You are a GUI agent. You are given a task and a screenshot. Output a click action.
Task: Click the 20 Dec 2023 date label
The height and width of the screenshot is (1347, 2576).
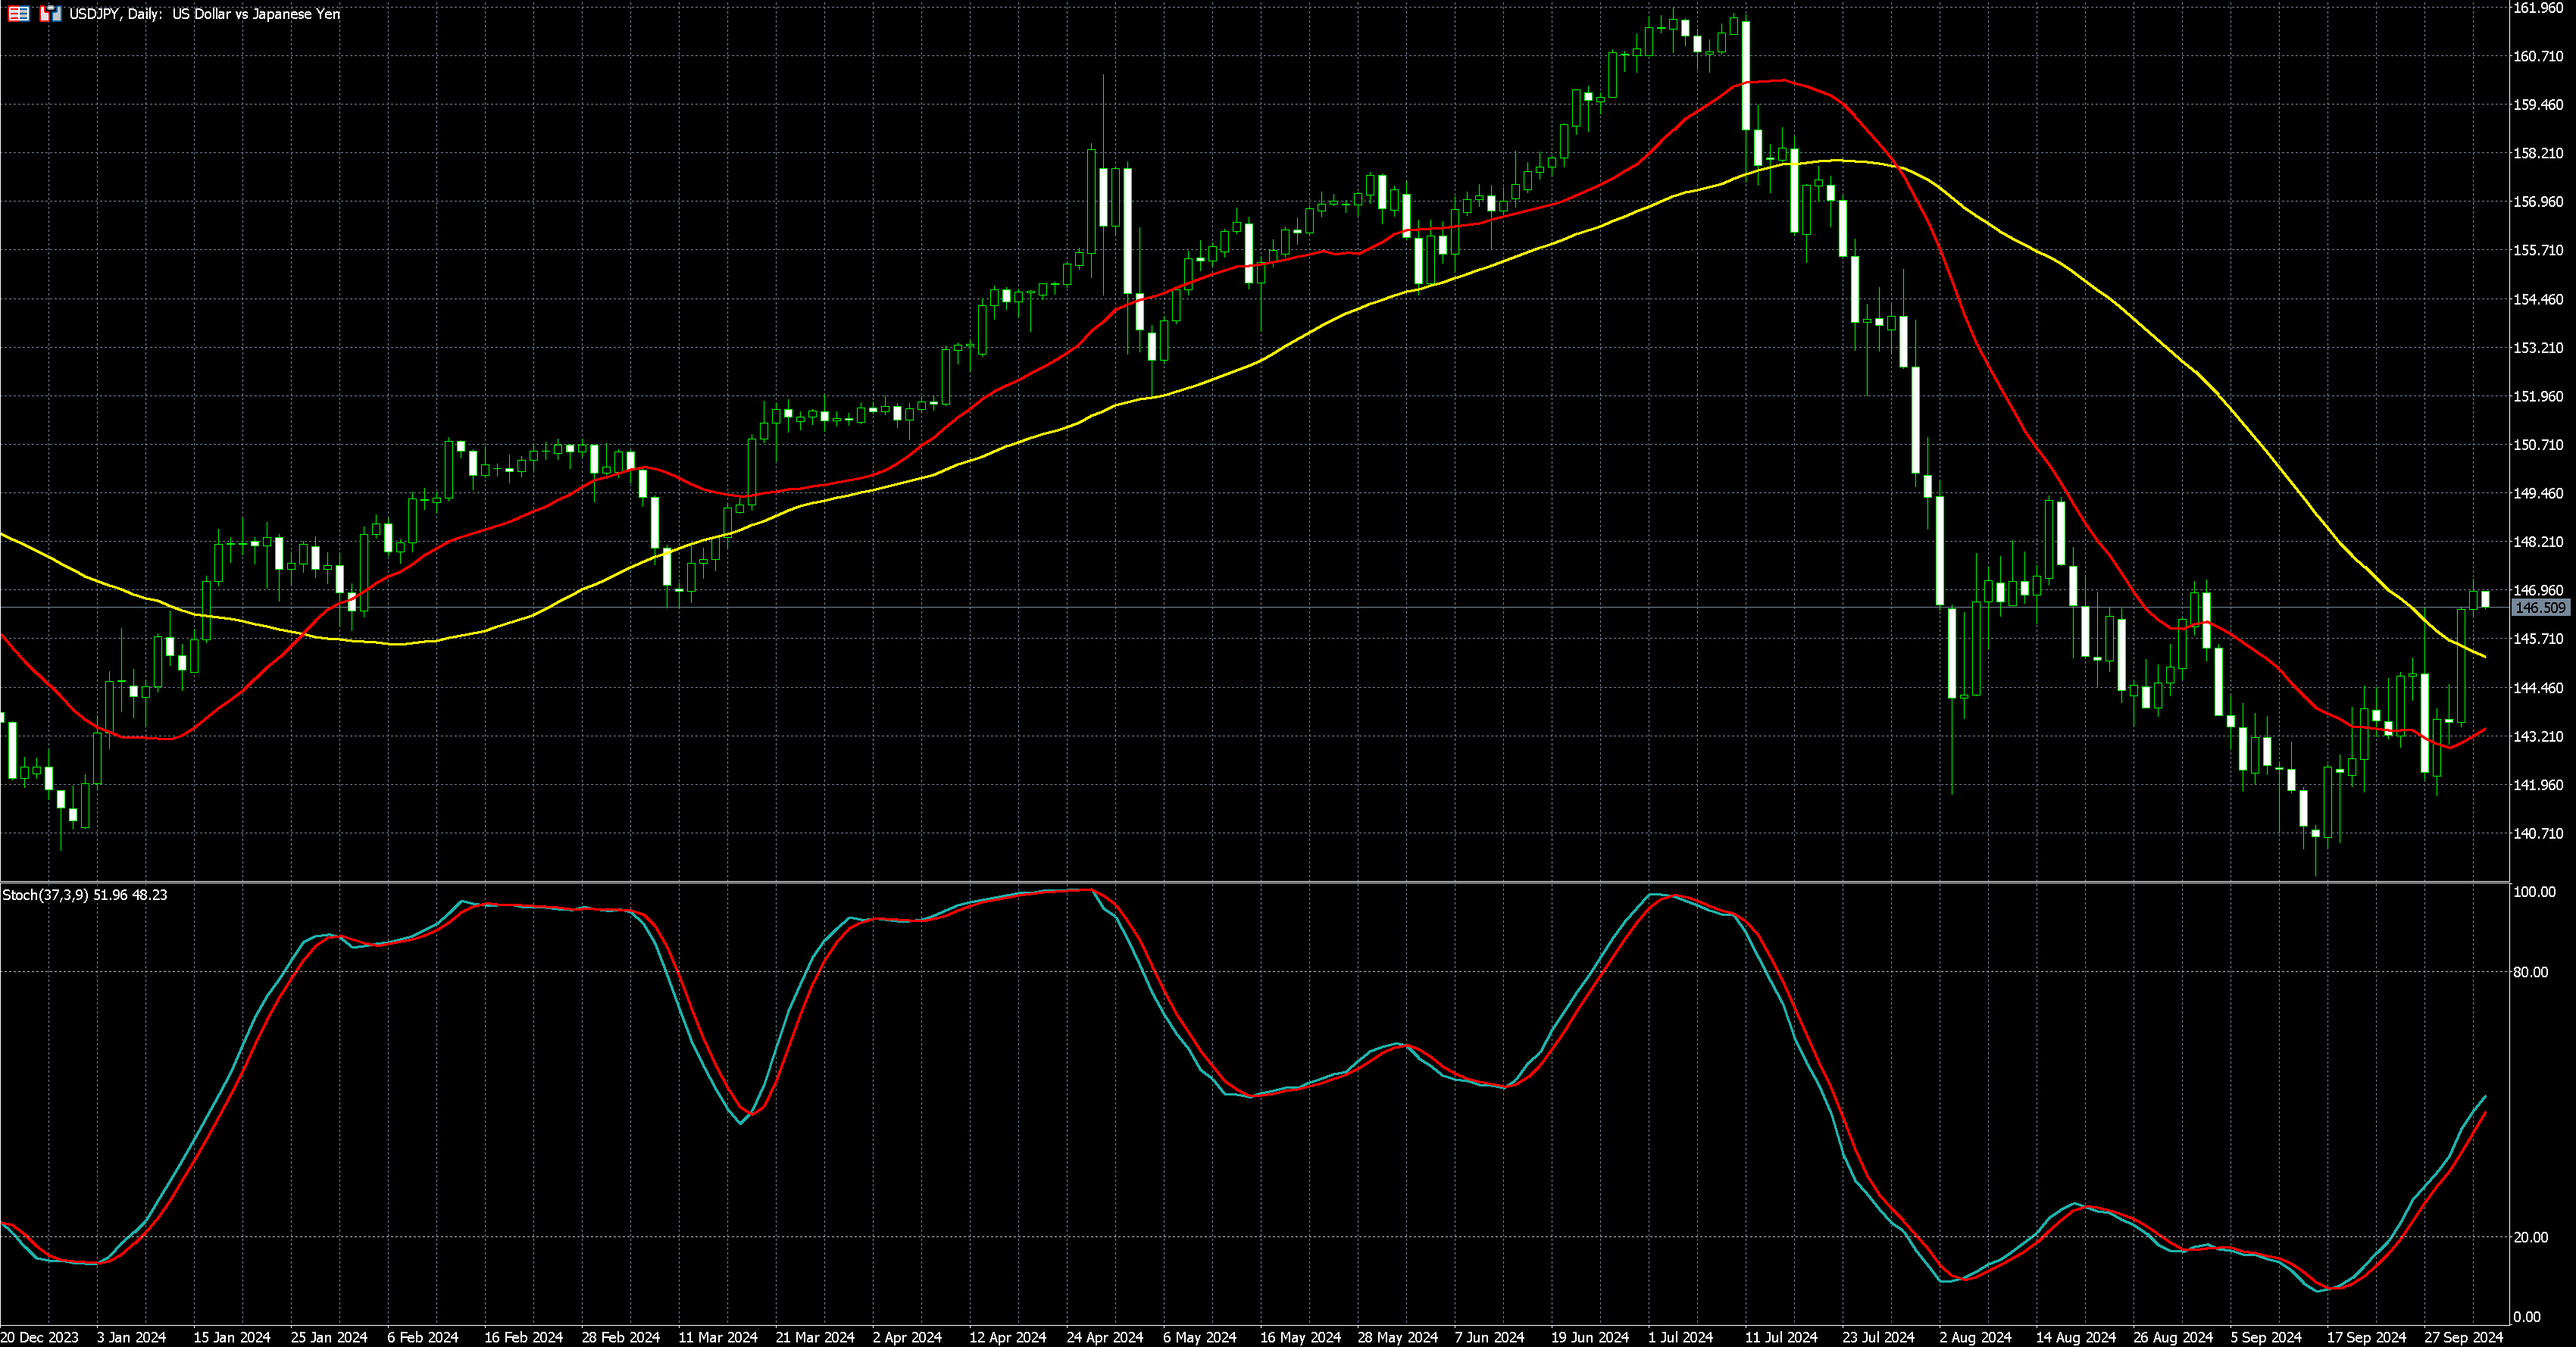(x=39, y=1337)
